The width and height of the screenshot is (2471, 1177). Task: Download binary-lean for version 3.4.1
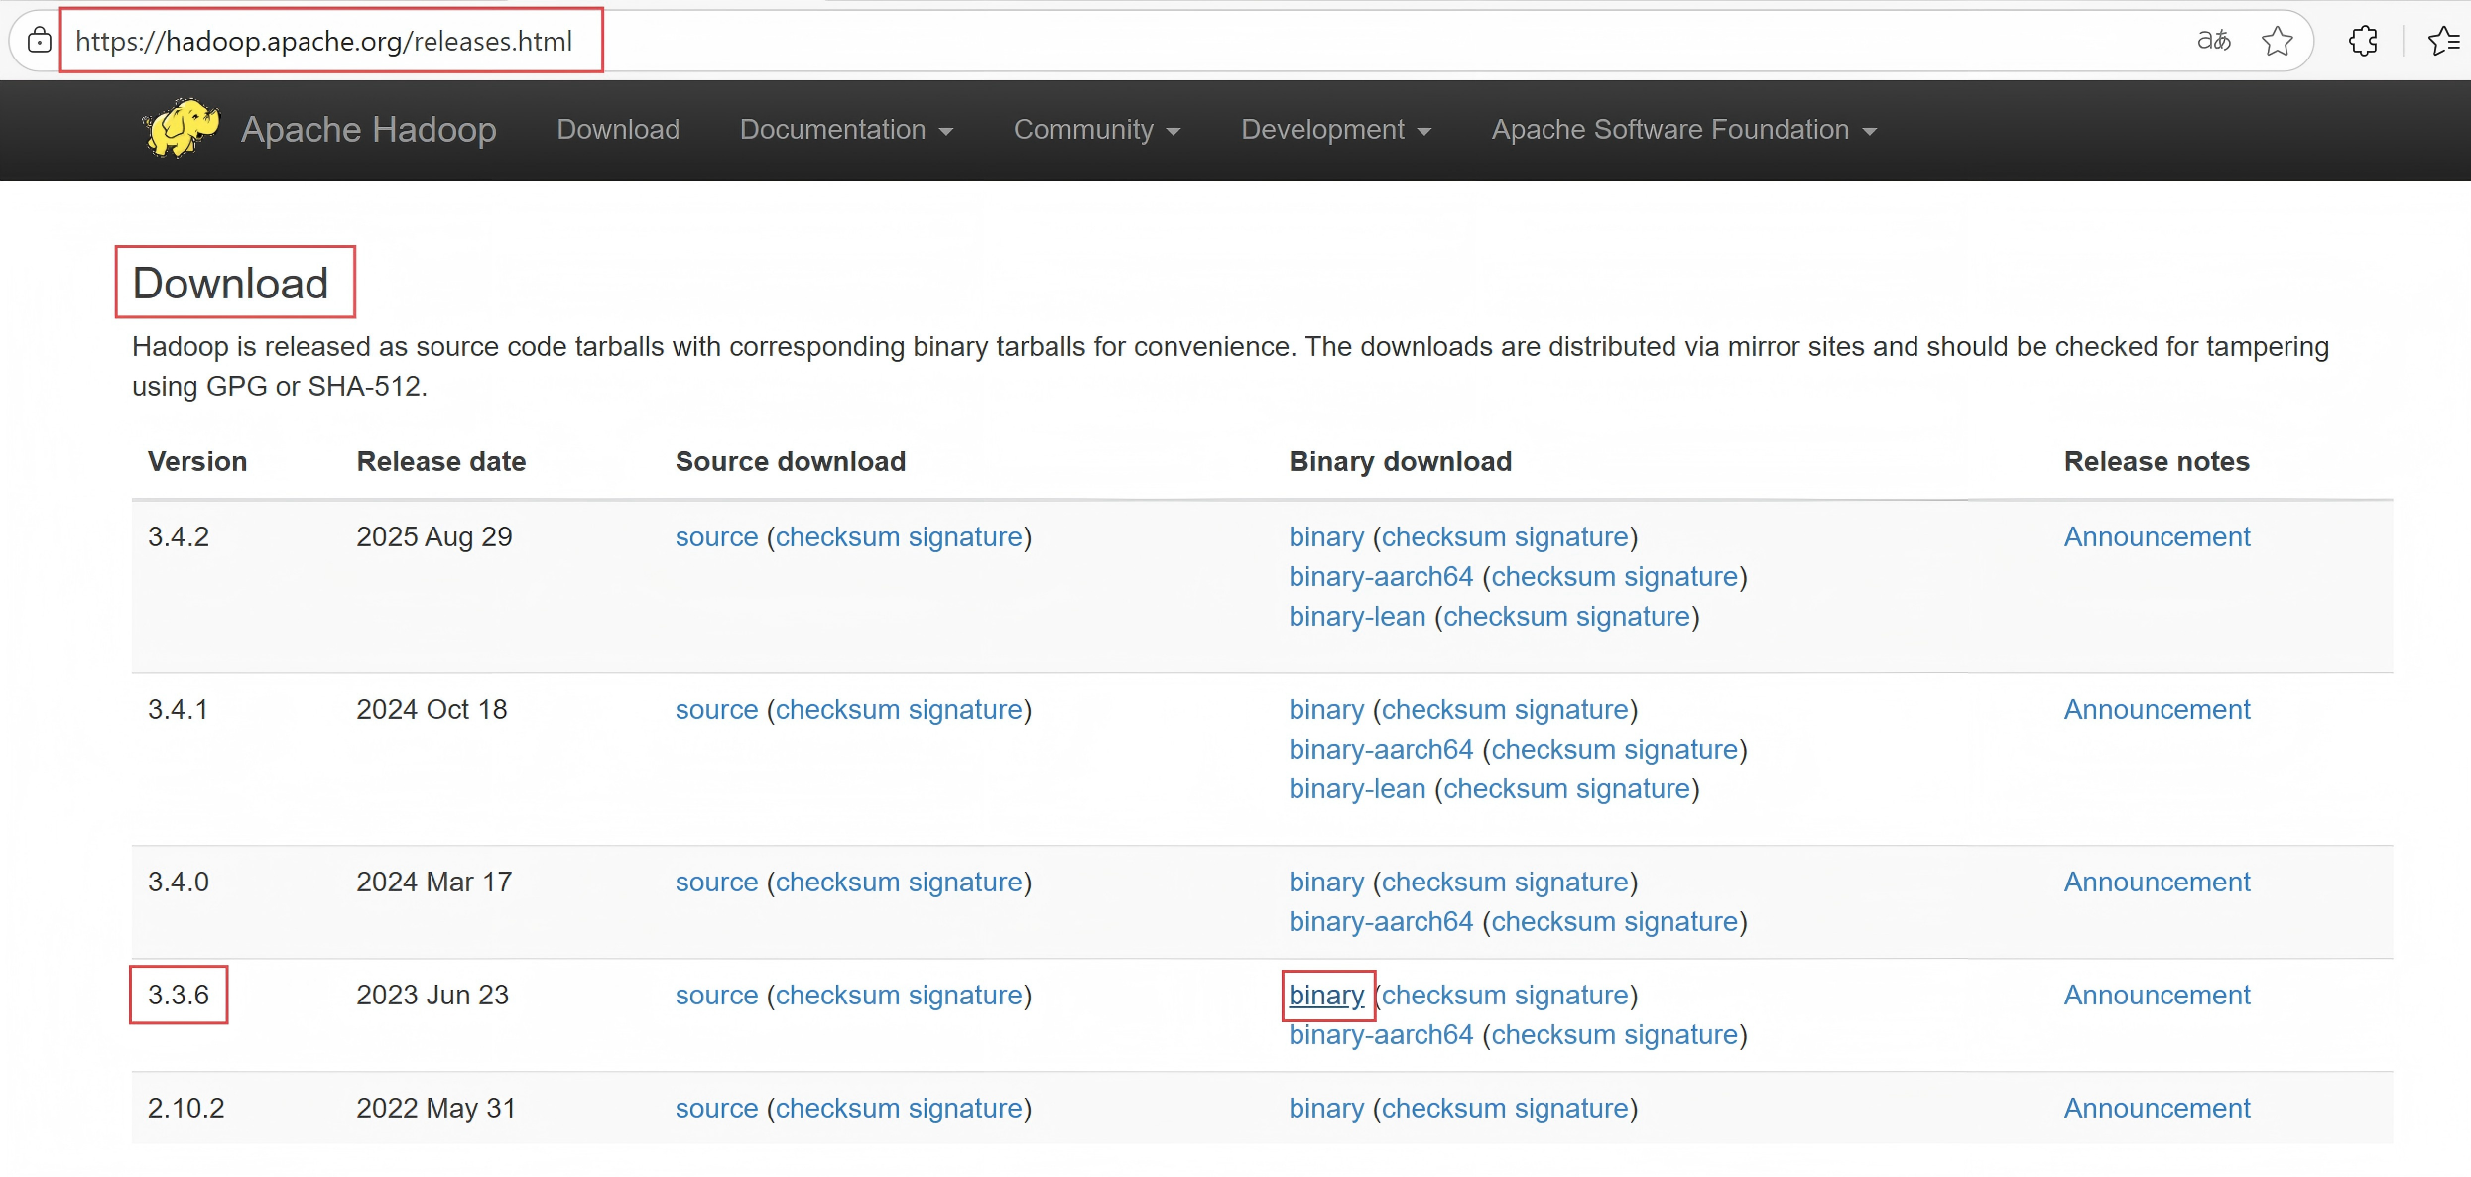point(1357,788)
